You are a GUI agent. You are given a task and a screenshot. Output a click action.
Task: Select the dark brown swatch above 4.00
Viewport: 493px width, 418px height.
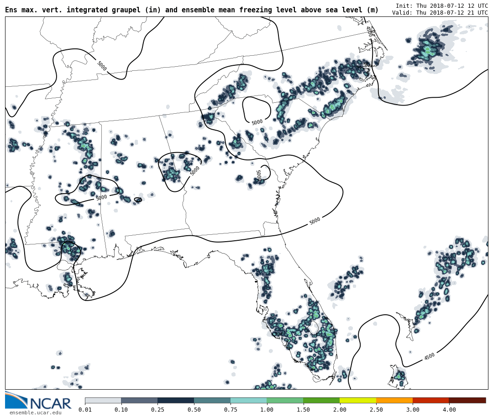pyautogui.click(x=467, y=401)
